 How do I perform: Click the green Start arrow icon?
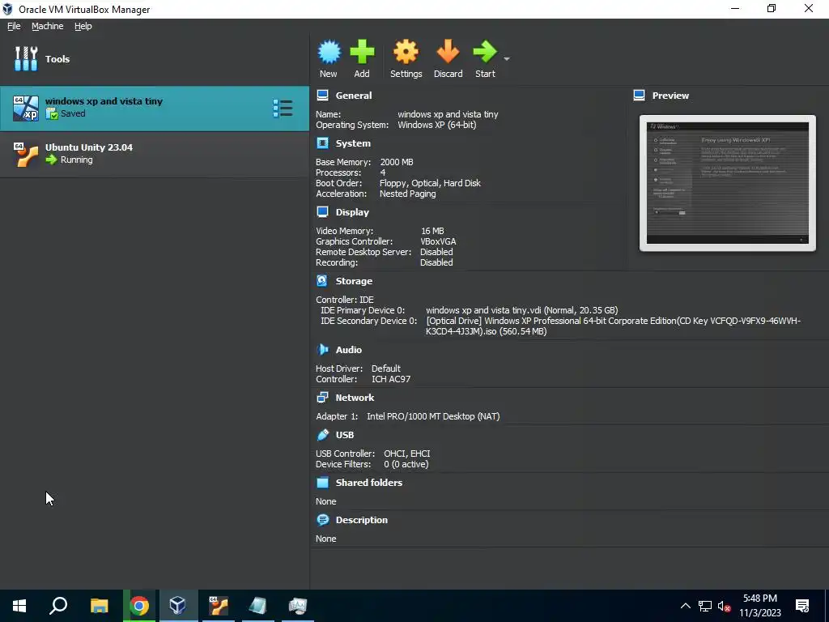(x=485, y=53)
